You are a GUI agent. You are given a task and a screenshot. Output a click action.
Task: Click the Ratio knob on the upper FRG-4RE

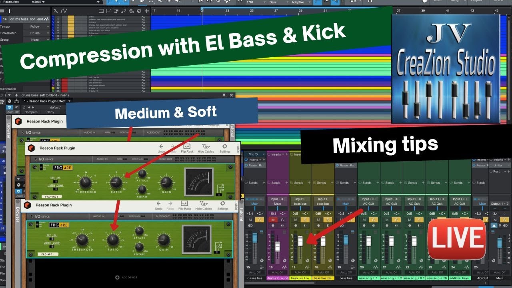tap(116, 183)
